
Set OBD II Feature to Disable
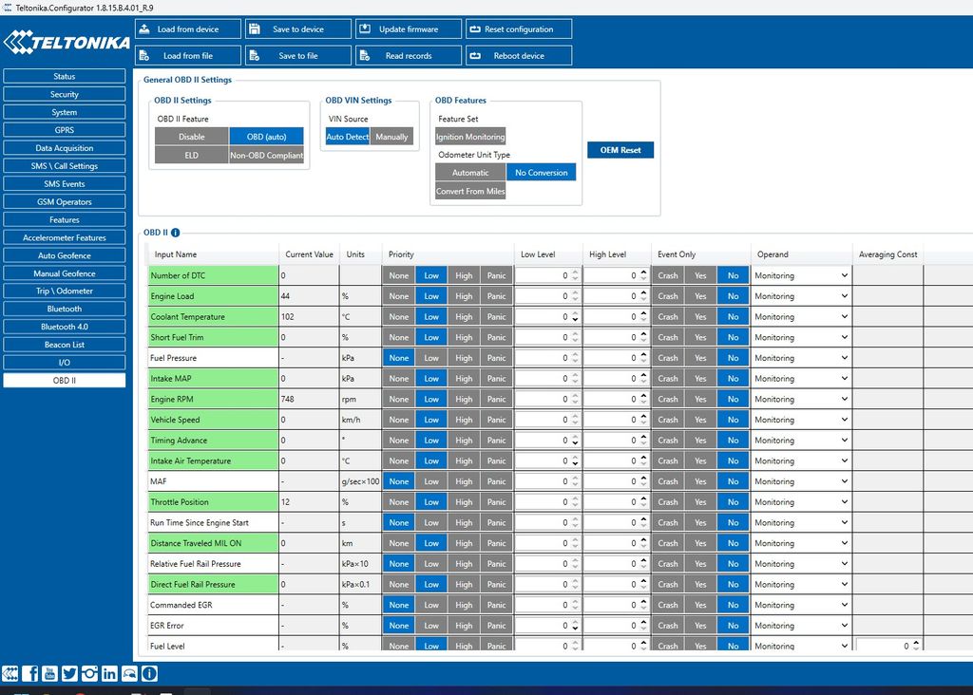pos(191,137)
